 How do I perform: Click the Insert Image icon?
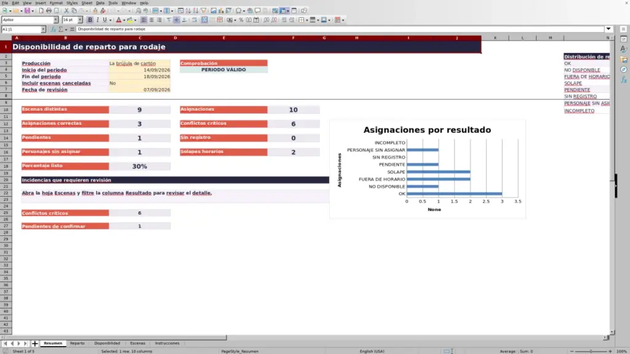tap(213, 10)
